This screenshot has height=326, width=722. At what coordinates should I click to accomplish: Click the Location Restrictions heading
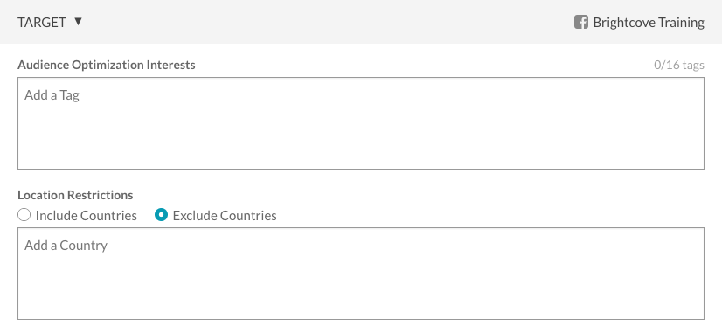(75, 195)
